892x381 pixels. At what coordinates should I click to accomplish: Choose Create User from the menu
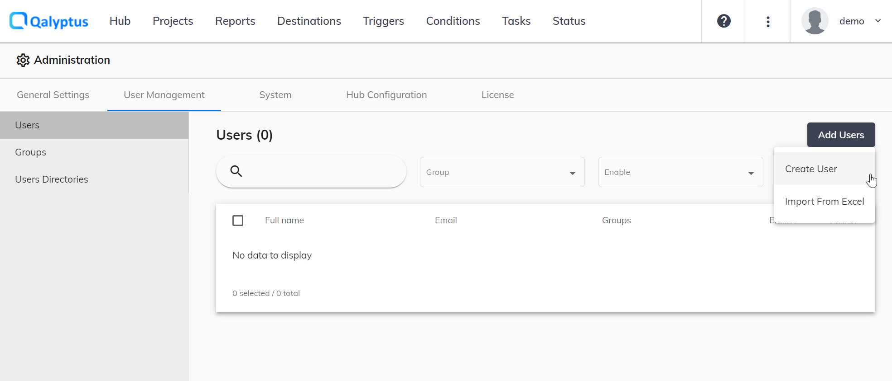pyautogui.click(x=811, y=169)
